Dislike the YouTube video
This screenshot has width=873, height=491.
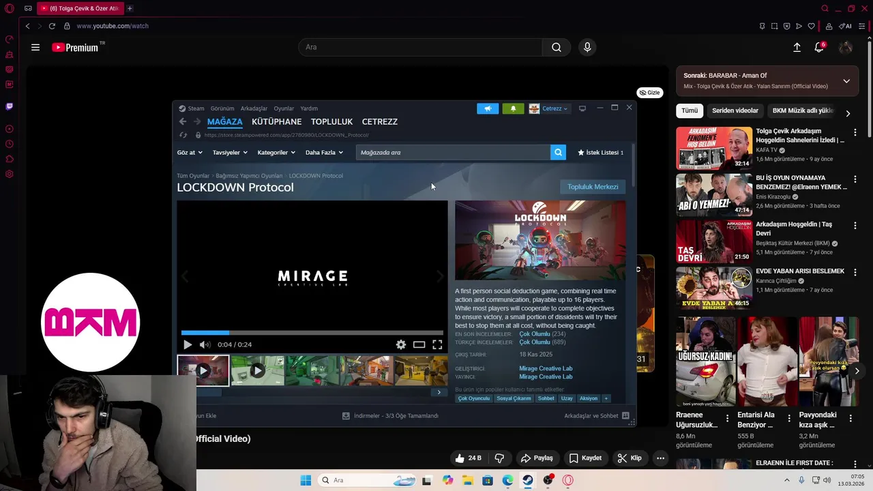click(499, 458)
